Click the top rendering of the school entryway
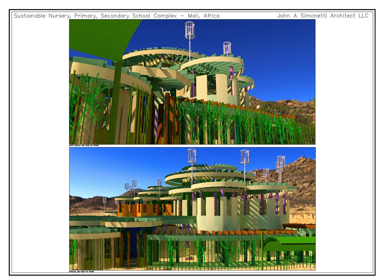Viewport: 387px width, 280px height. pos(192,82)
